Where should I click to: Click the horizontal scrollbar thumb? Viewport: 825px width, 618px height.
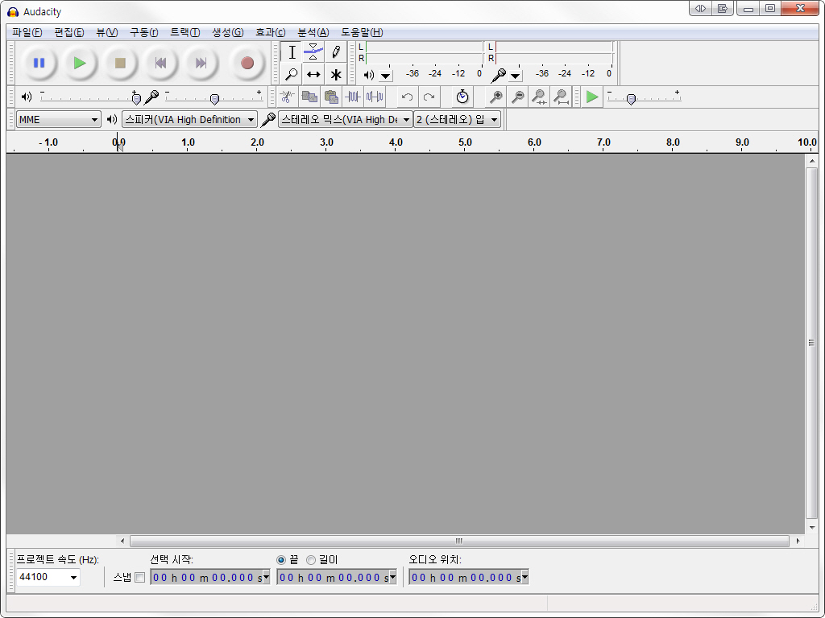point(459,541)
